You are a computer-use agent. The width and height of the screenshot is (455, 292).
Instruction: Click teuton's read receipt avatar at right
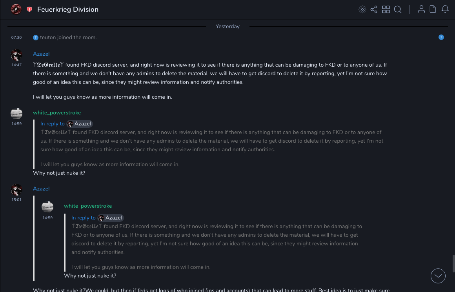441,37
